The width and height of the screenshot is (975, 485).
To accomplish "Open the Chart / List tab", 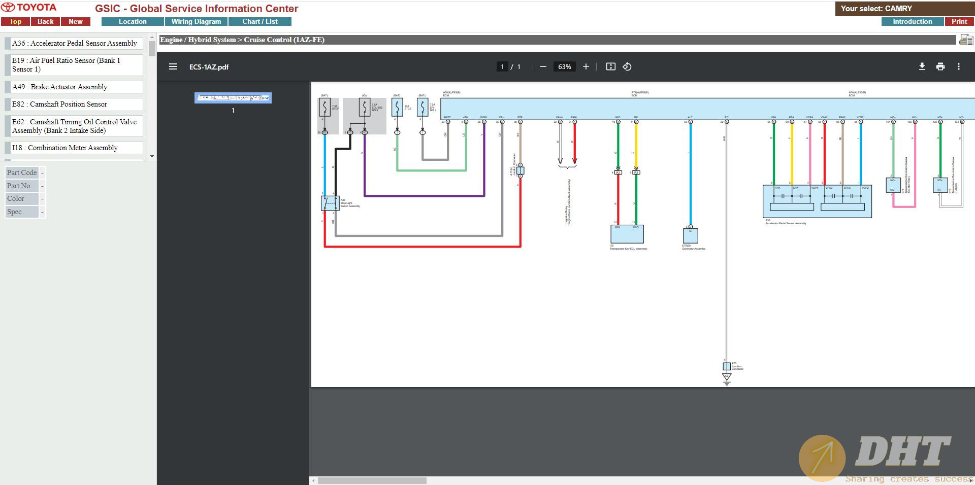I will (x=260, y=22).
